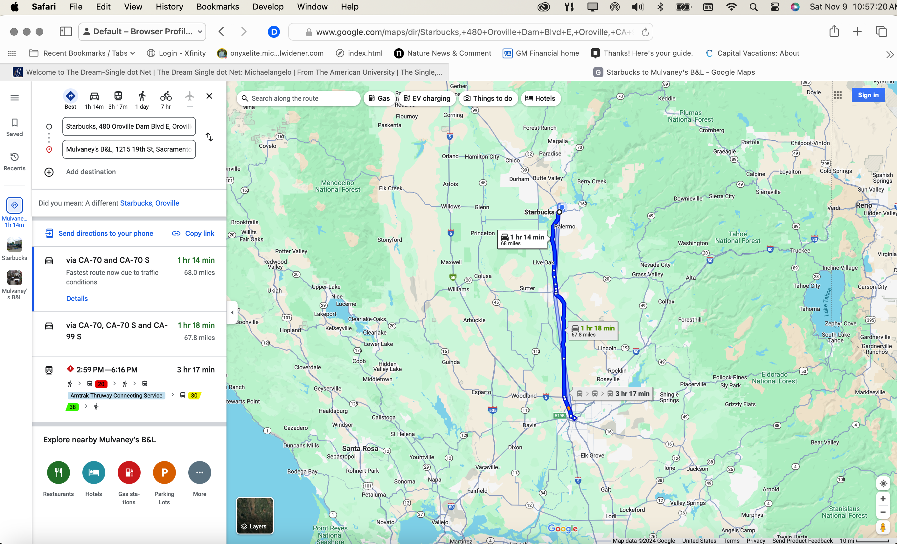The width and height of the screenshot is (897, 544).
Task: Open Default Browser Profile dropdown
Action: [142, 32]
